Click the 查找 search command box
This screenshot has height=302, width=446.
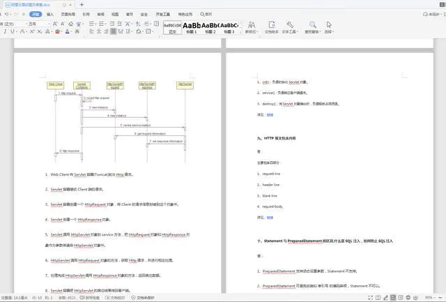click(x=206, y=14)
